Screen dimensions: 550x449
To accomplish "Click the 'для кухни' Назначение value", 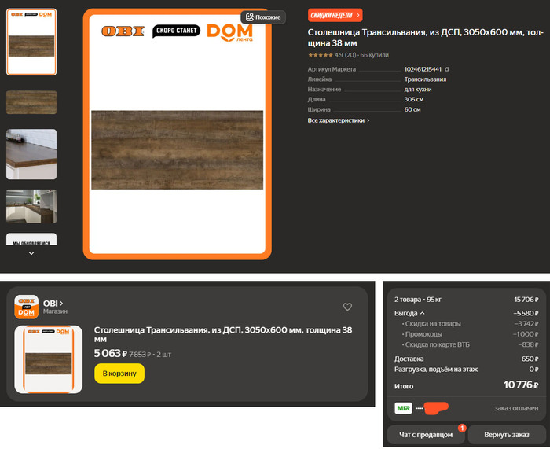I will click(x=418, y=89).
